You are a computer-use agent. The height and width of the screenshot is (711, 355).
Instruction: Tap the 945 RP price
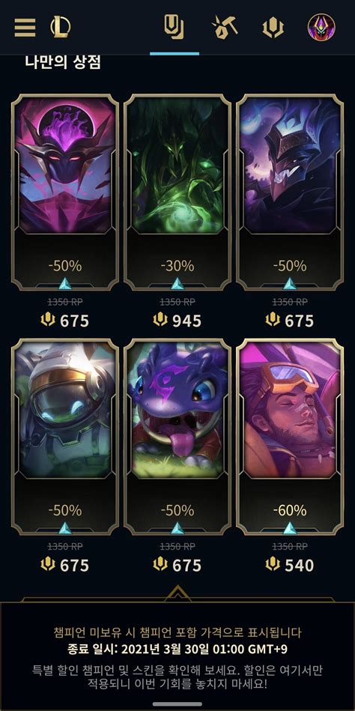coord(177,321)
